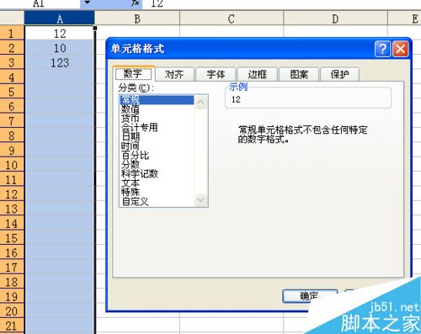Select column C header

point(232,19)
